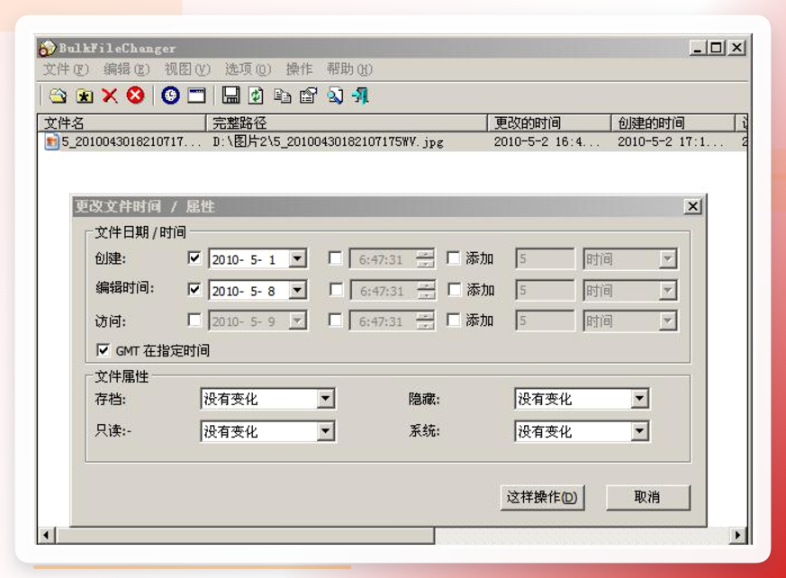Screen dimensions: 786x578
Task: Open the 视图(V) menu
Action: pyautogui.click(x=187, y=69)
